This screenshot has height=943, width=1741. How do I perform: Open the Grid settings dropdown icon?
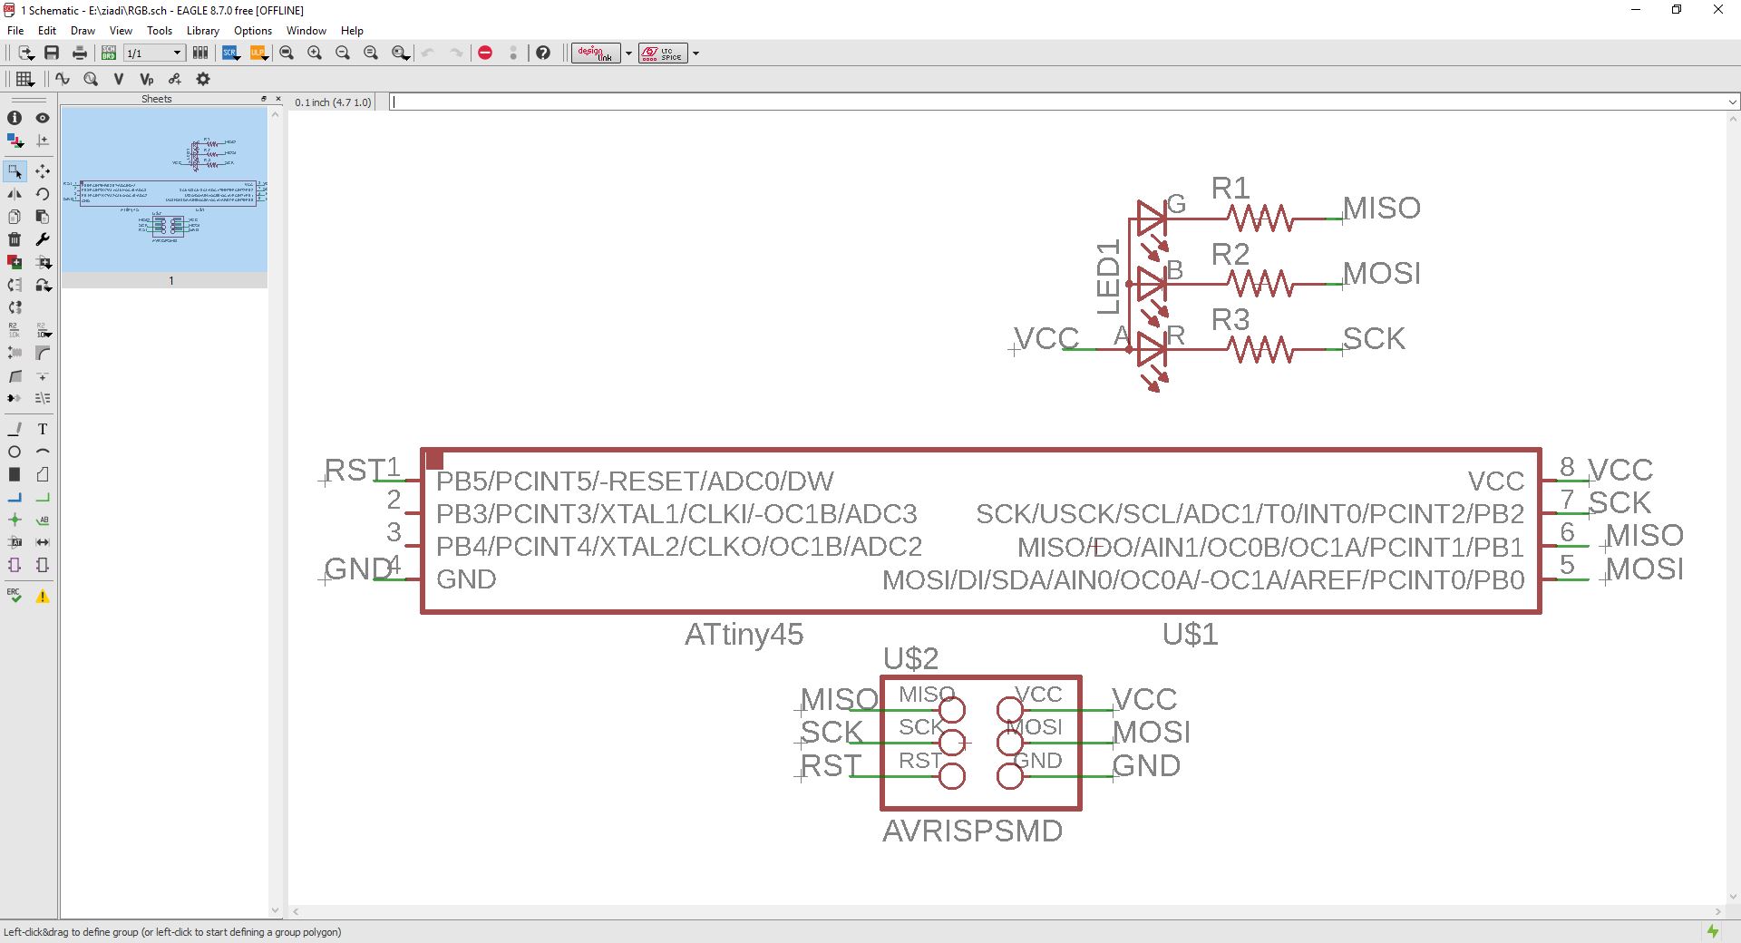[x=25, y=79]
